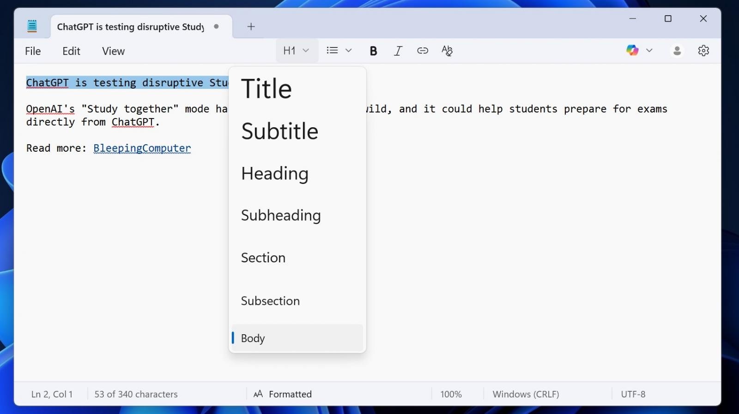The width and height of the screenshot is (739, 414).
Task: Add a new tab
Action: click(x=251, y=27)
